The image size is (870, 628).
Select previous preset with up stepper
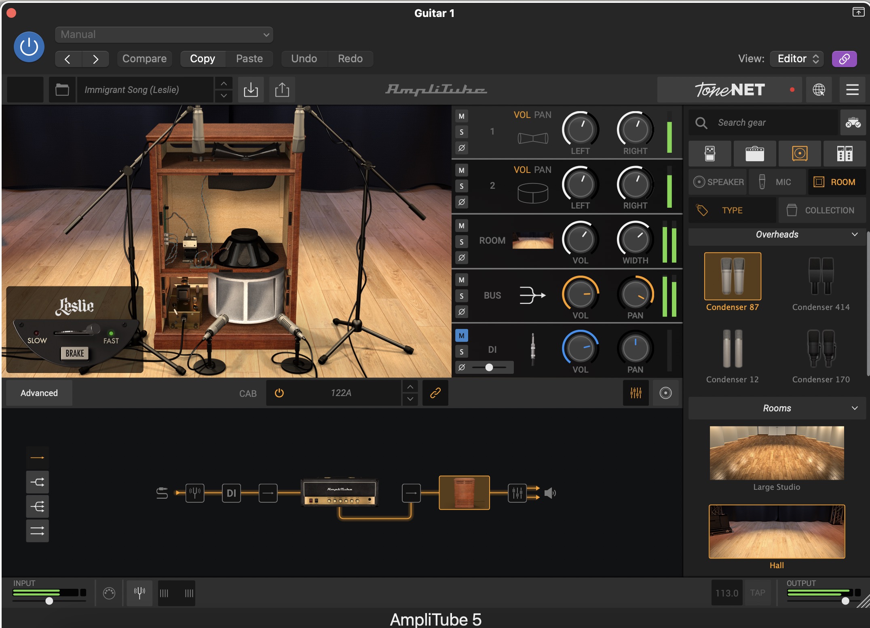coord(224,84)
